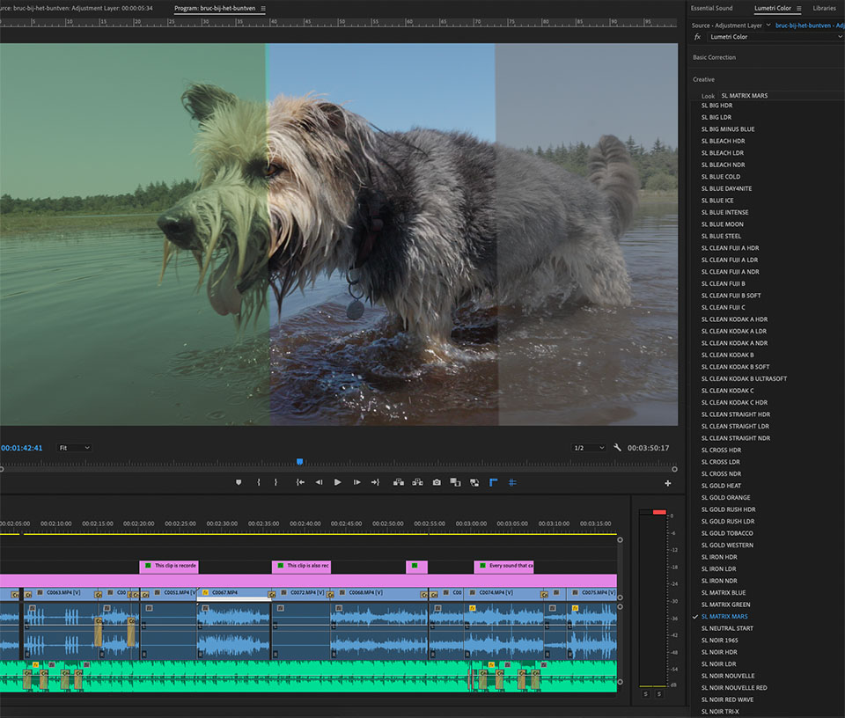
Task: Choose the SL BLUE ICE look
Action: (716, 201)
